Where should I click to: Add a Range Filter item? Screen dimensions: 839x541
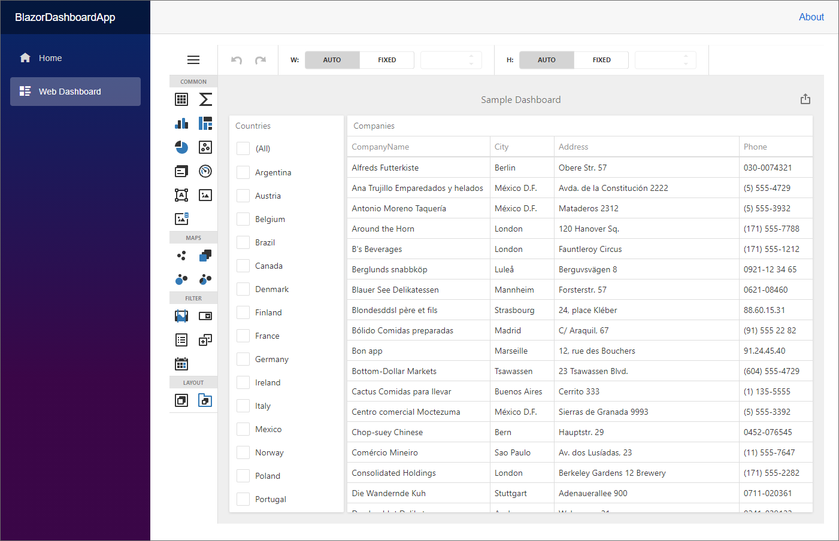tap(181, 316)
